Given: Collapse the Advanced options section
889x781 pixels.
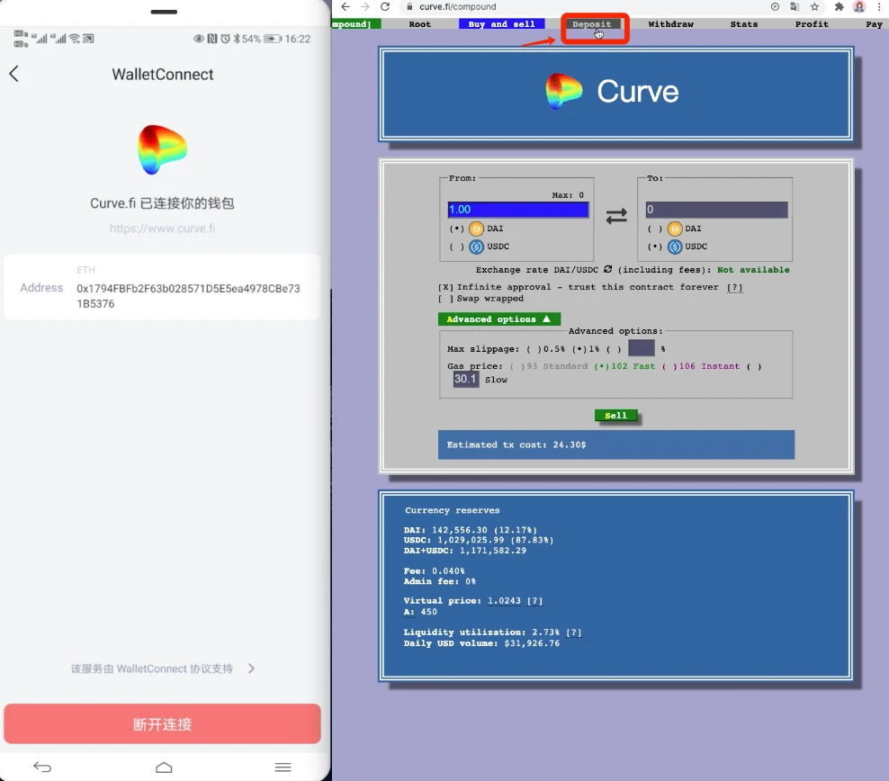Looking at the screenshot, I should point(498,319).
